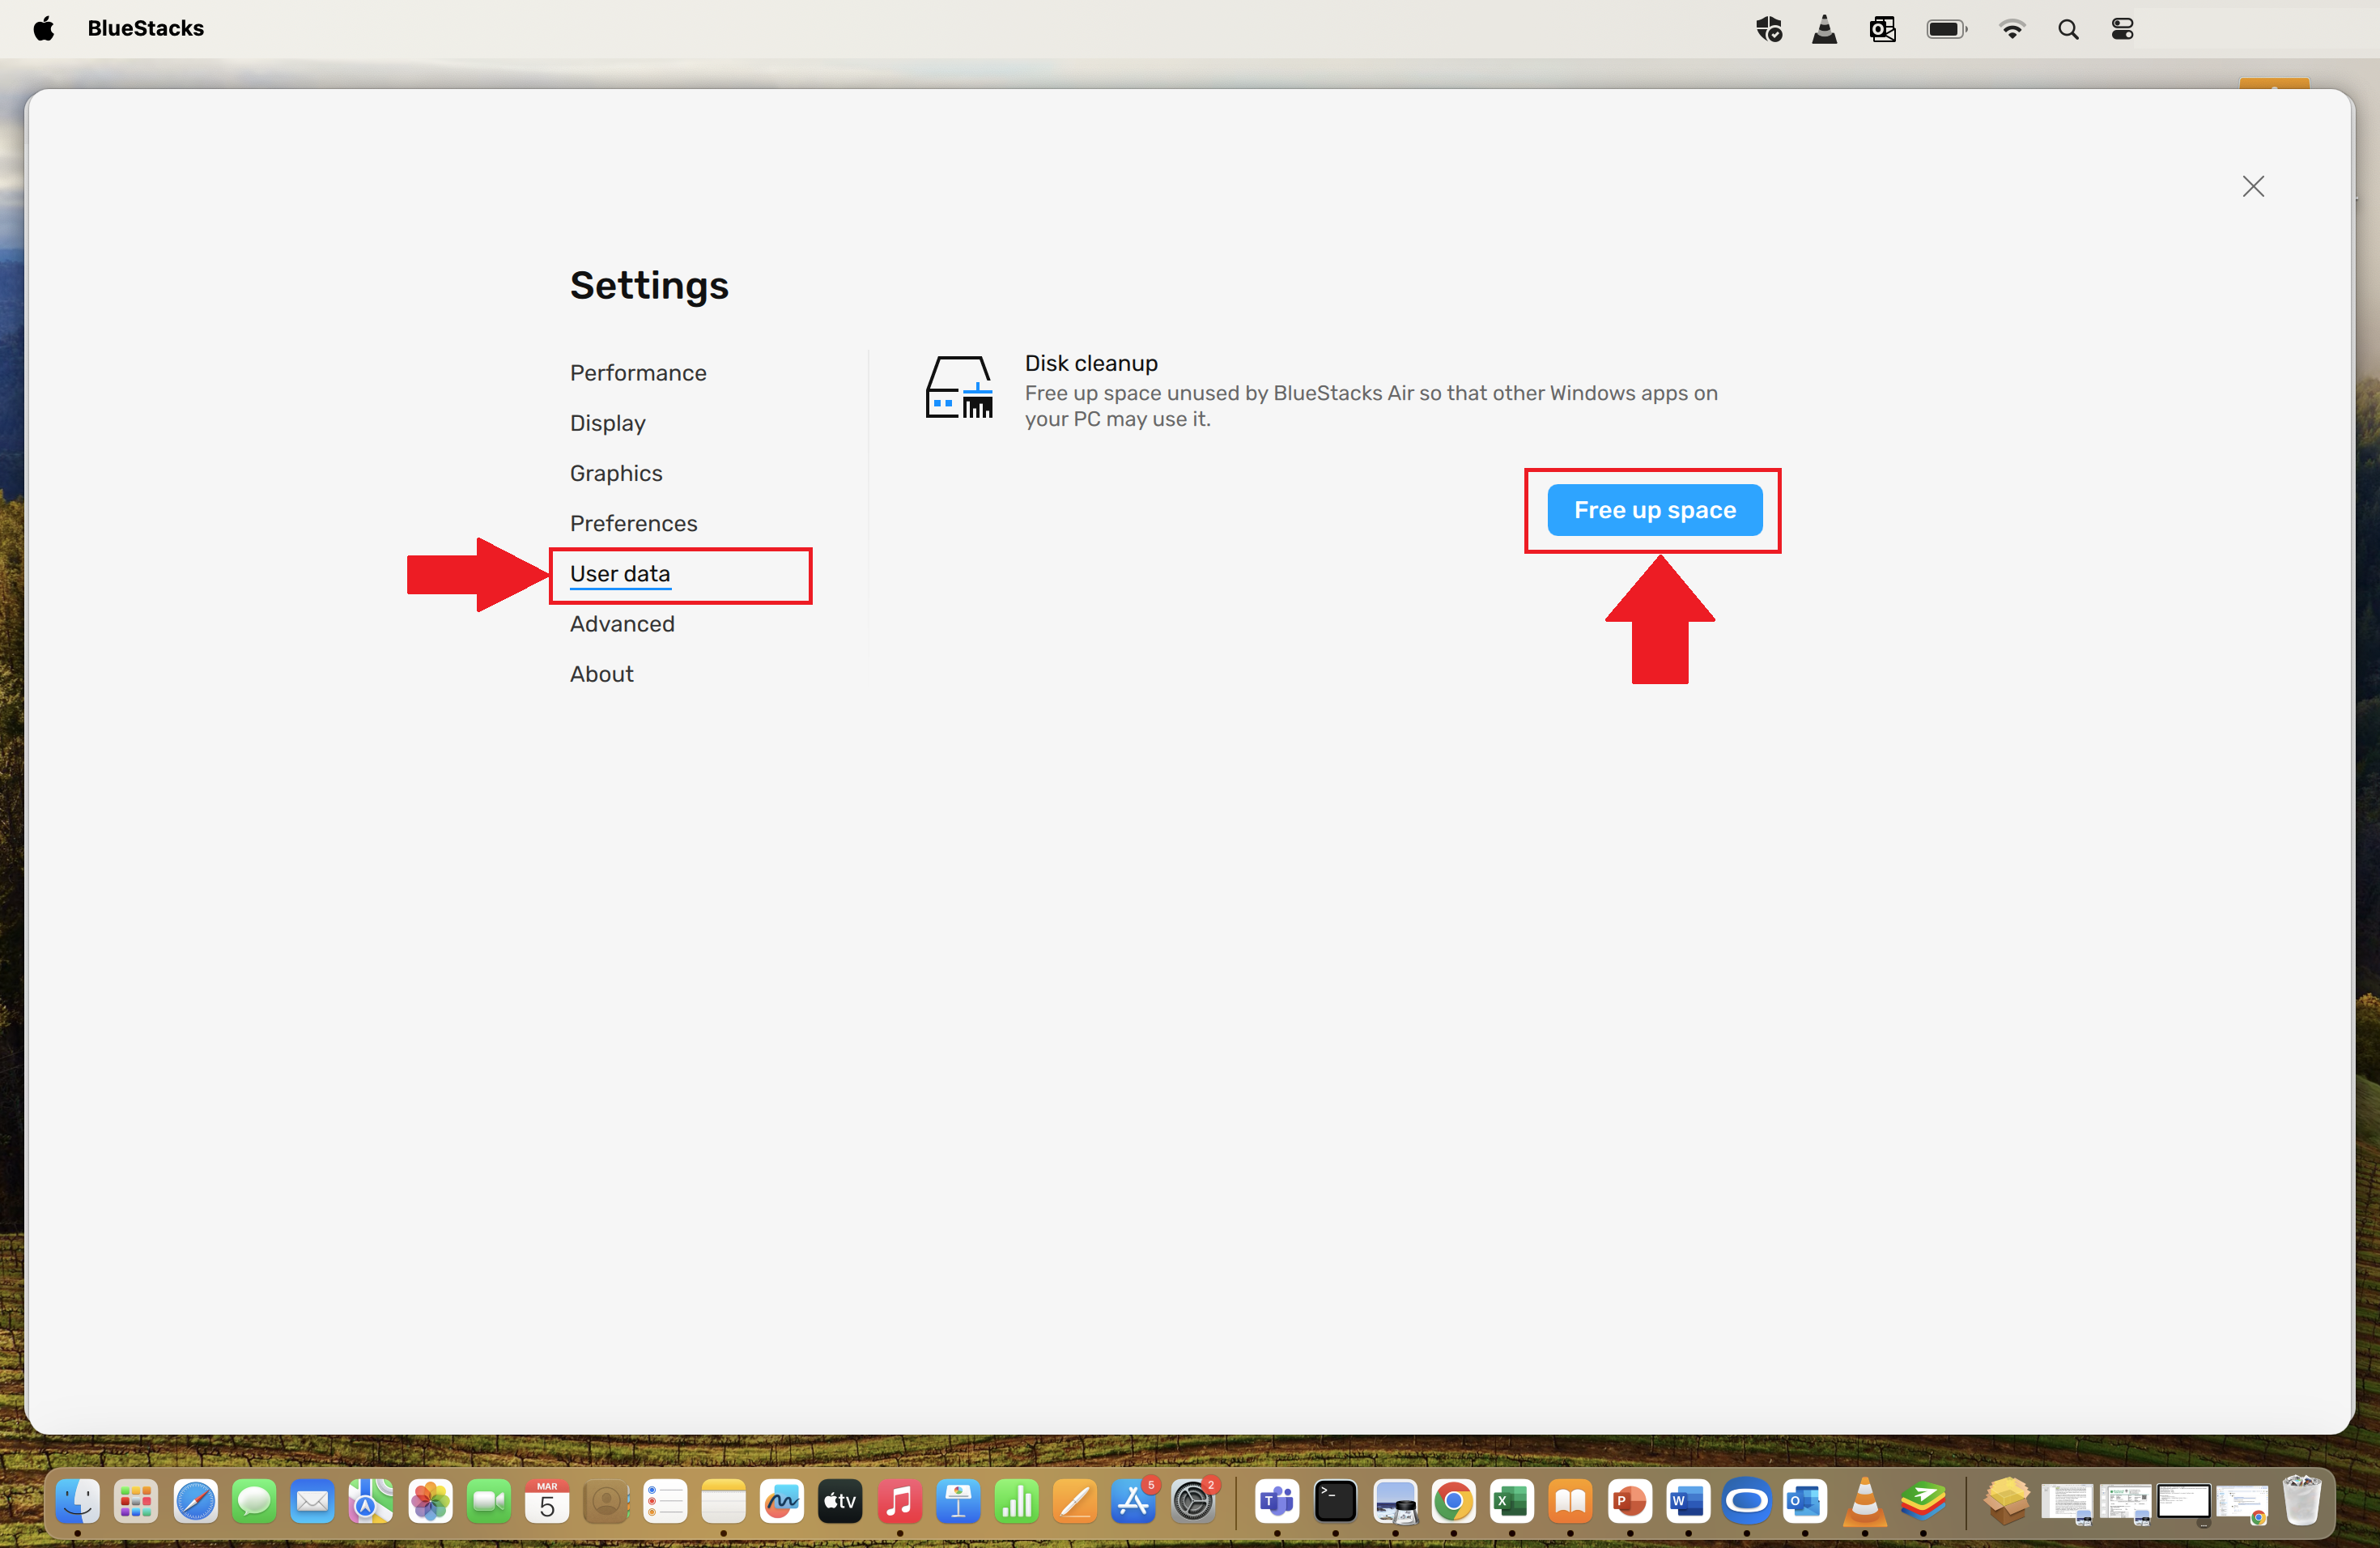Screen dimensions: 2380x1548
Task: Click the Outlook menu bar status icon
Action: (x=1882, y=29)
